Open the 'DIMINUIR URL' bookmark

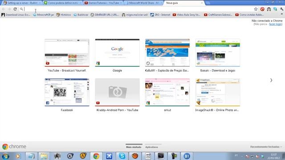point(105,15)
